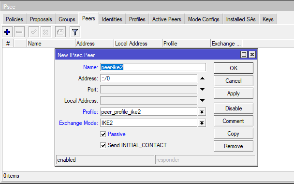
Task: Close the New IPsec Peer dialog
Action: [252, 55]
